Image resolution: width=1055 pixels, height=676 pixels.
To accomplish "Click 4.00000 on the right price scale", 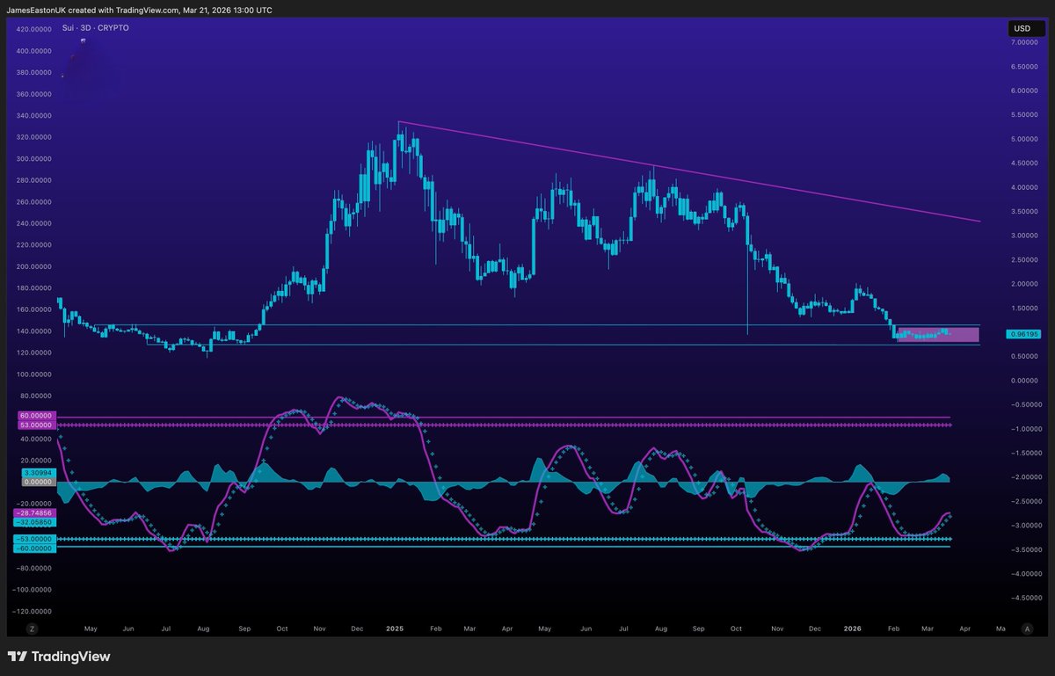I will [x=1025, y=187].
